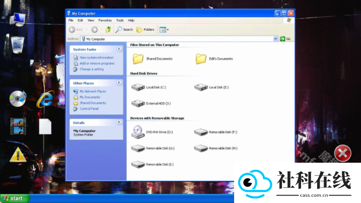Screen dimensions: 361x203
Task: Click the blank document desktop icon
Action: point(45,126)
